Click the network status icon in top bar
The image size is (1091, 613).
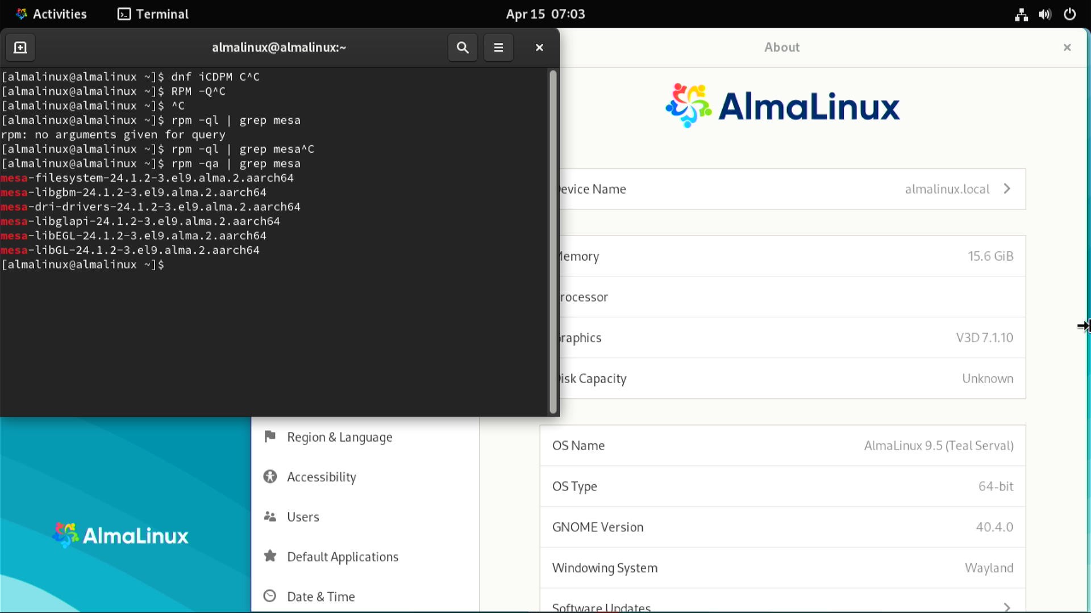coord(1021,14)
